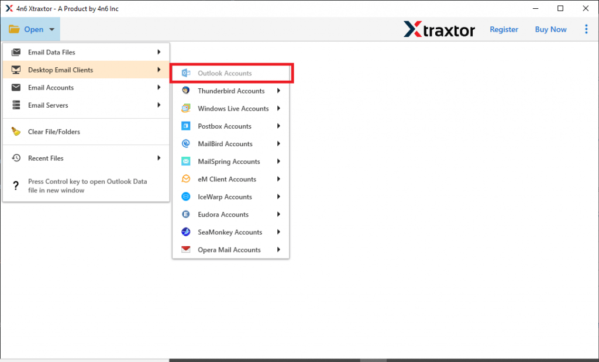599x362 pixels.
Task: Expand MailBird Accounts submenu arrow
Action: click(x=279, y=144)
